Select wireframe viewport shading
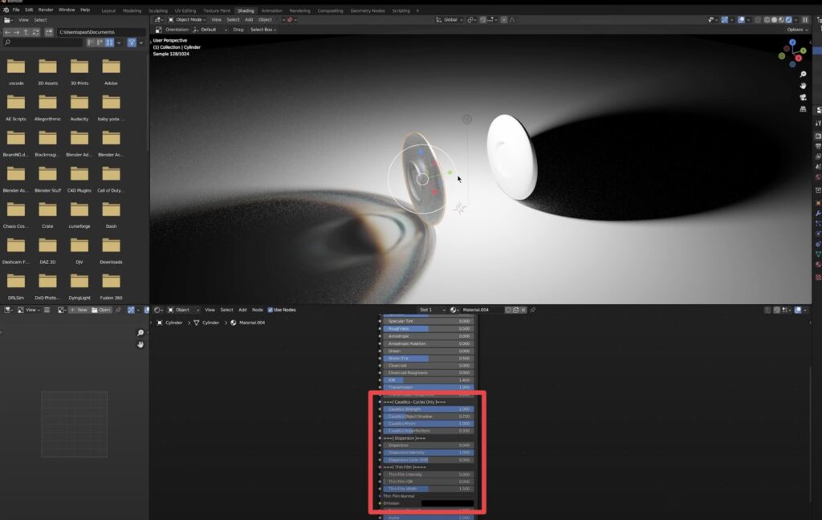822x520 pixels. [x=767, y=20]
